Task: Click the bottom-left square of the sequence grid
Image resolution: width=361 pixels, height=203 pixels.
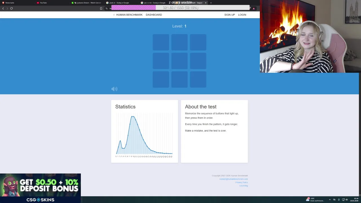Action: [161, 80]
